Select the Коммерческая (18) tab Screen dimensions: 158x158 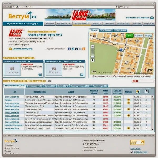tap(80, 86)
